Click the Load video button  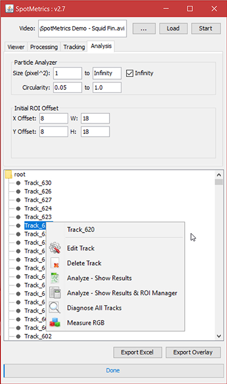(173, 28)
